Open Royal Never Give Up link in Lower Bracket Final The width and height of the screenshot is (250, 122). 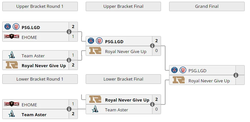[x=127, y=100]
